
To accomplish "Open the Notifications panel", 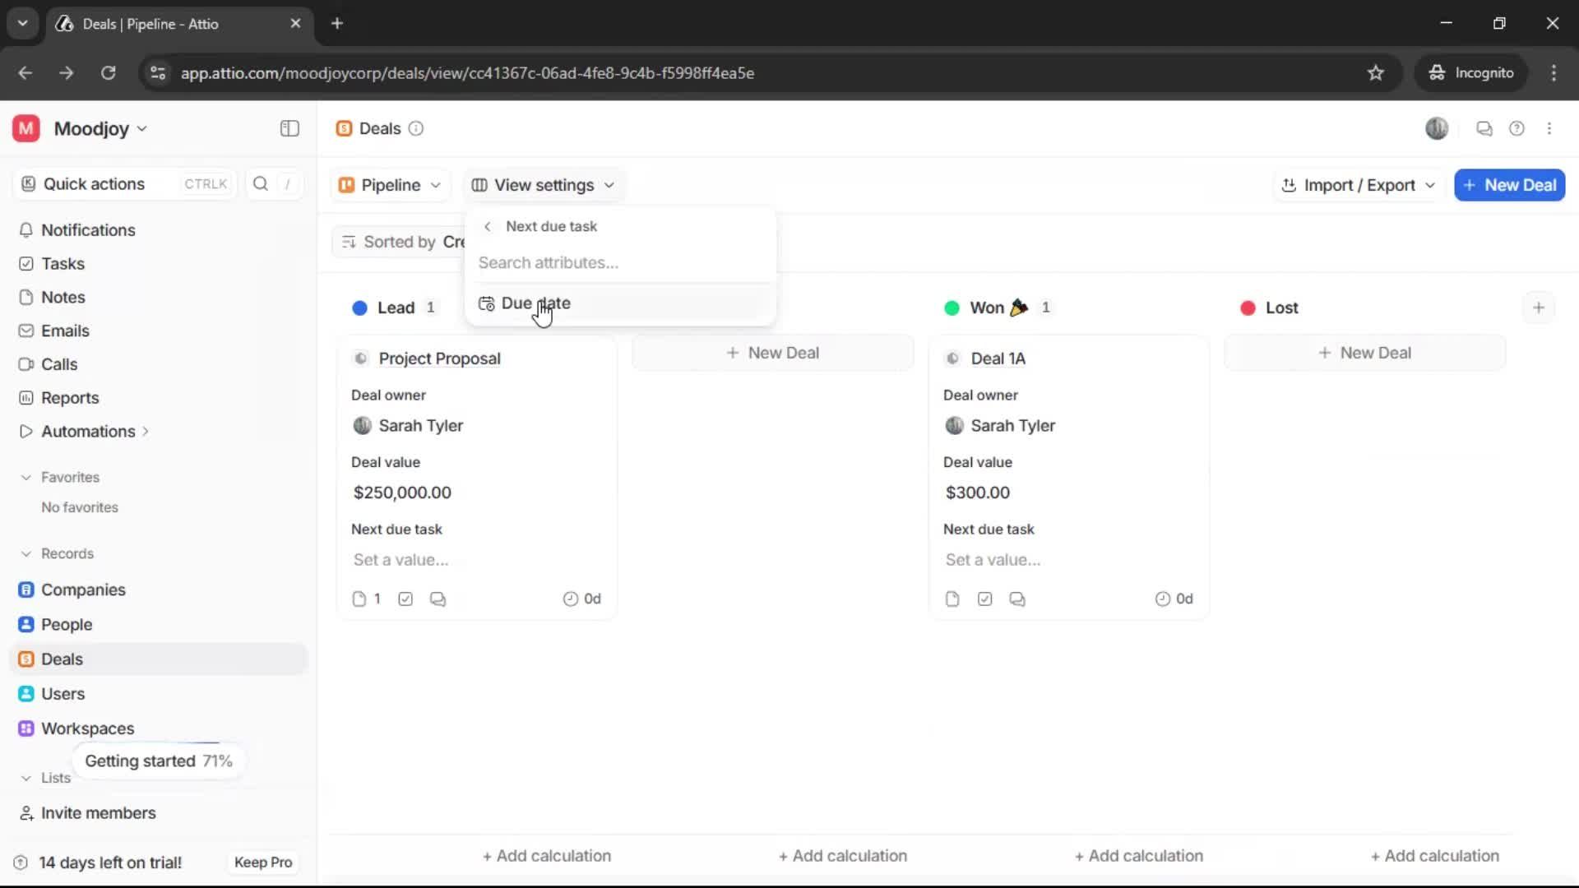I will coord(87,230).
